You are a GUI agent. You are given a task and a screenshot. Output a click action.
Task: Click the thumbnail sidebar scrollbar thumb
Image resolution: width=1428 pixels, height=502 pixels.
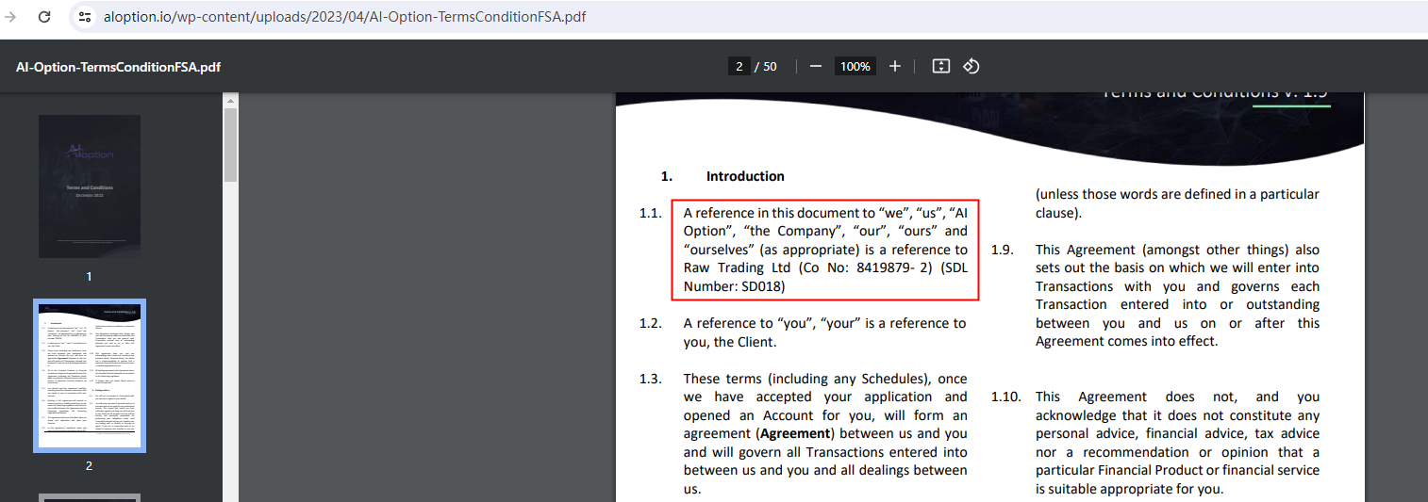[230, 145]
